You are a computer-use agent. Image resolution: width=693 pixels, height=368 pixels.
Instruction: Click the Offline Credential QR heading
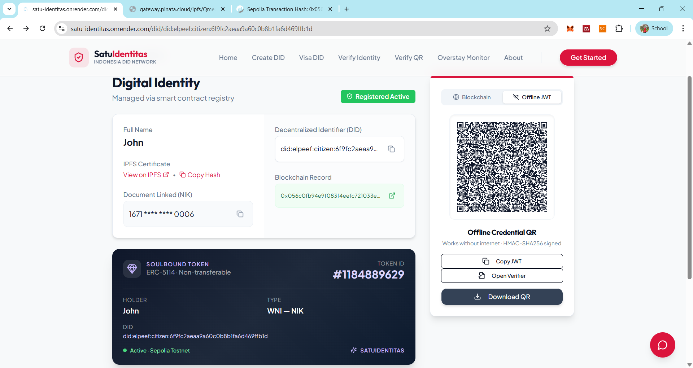click(x=502, y=232)
